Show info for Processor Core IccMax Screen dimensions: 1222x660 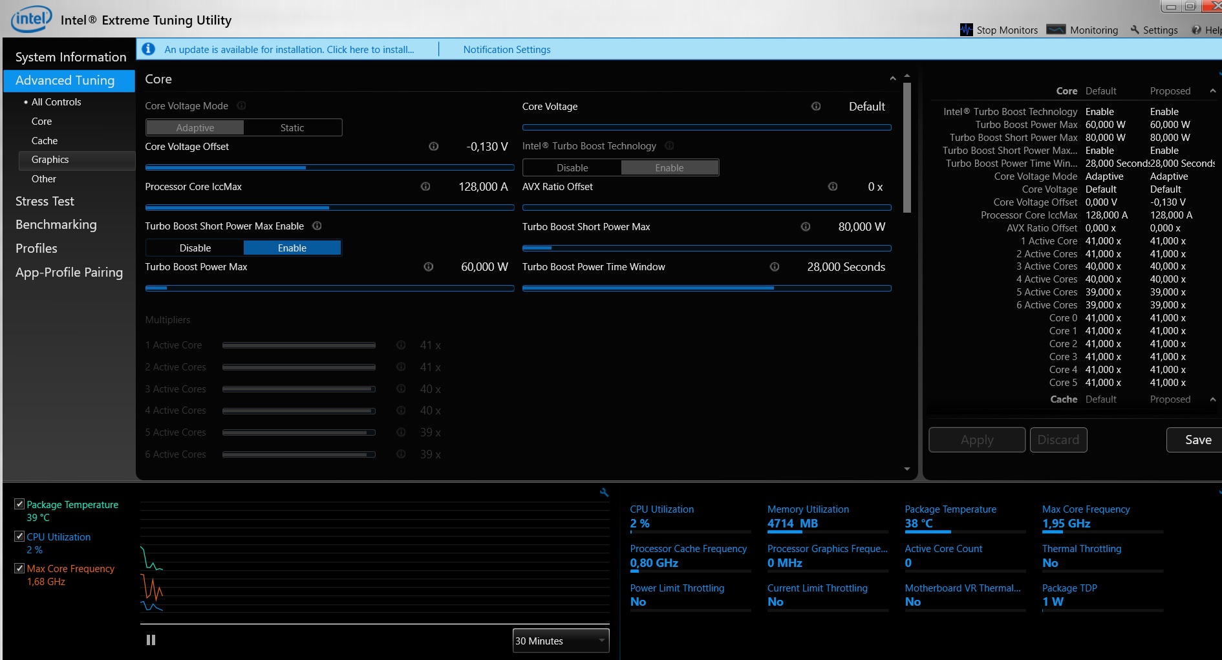425,186
